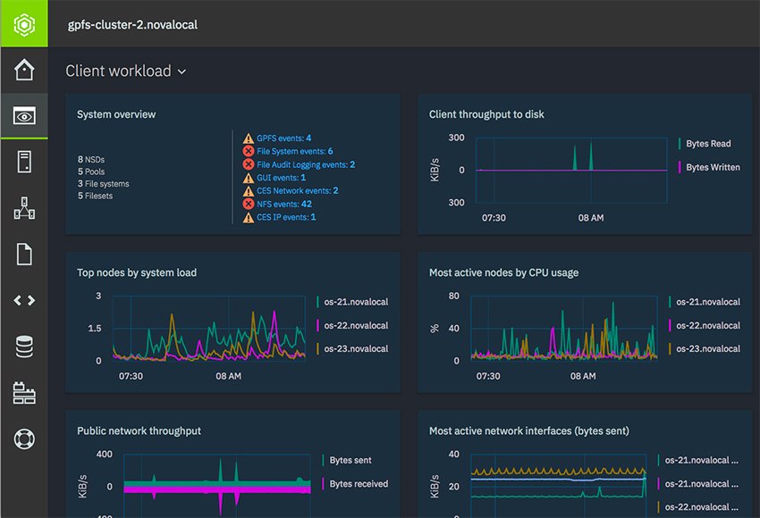The image size is (760, 518).
Task: Click the IBM Spectrum Scale hexagon logo
Action: tap(24, 23)
